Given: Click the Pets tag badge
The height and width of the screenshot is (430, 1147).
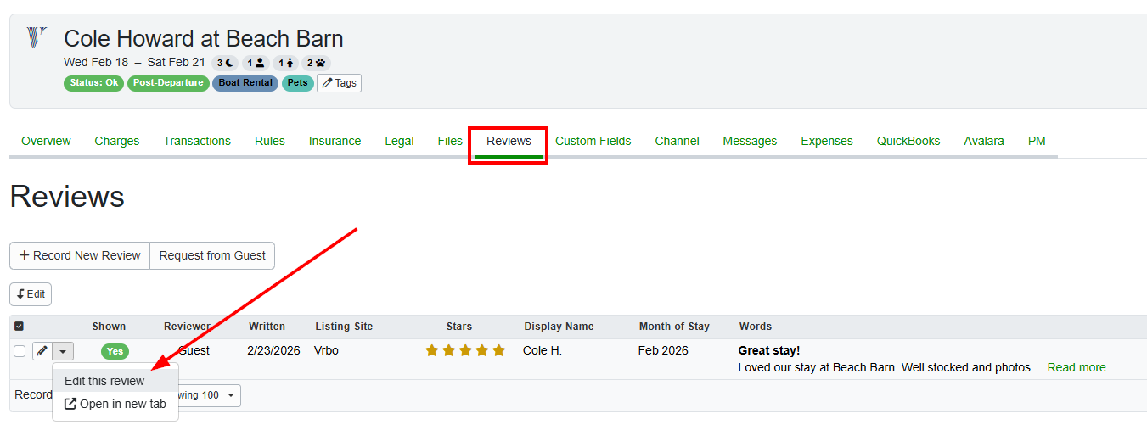Looking at the screenshot, I should pos(297,83).
